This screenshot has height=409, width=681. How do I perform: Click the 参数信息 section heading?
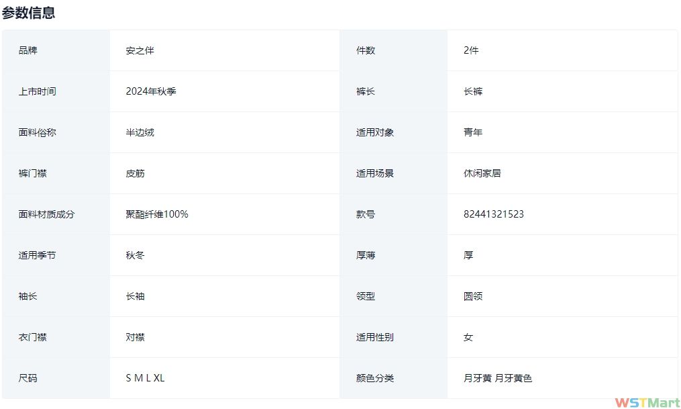coord(28,13)
